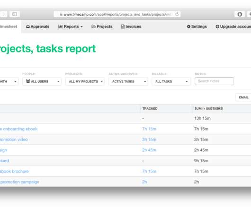Click the 2h 45m tracked time link

[x=149, y=150]
